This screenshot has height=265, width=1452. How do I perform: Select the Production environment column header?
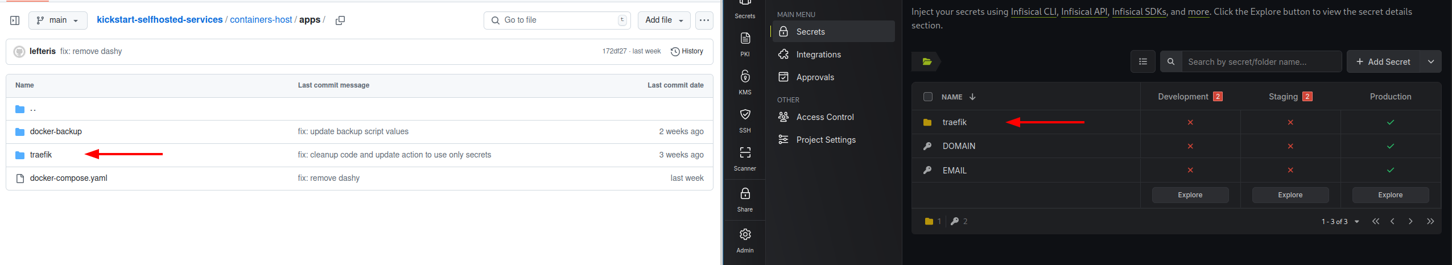pos(1391,97)
